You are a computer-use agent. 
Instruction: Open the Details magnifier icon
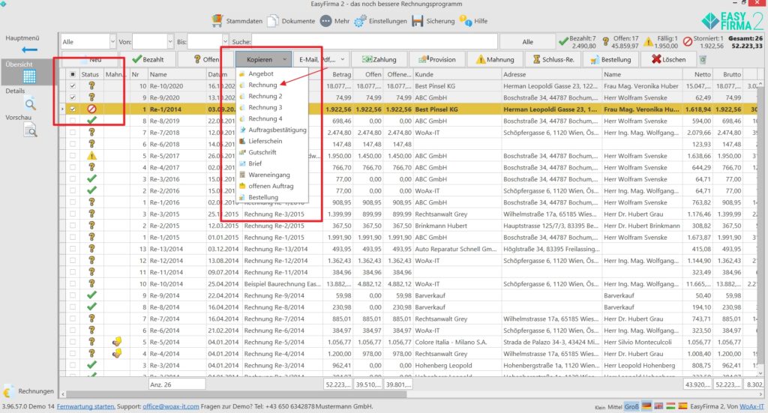(30, 103)
